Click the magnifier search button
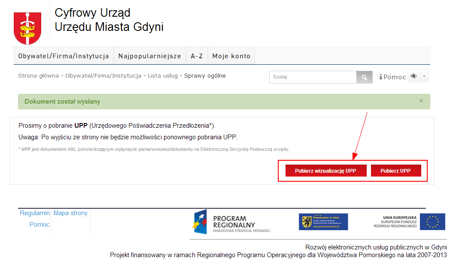Image resolution: width=450 pixels, height=261 pixels. [x=364, y=77]
